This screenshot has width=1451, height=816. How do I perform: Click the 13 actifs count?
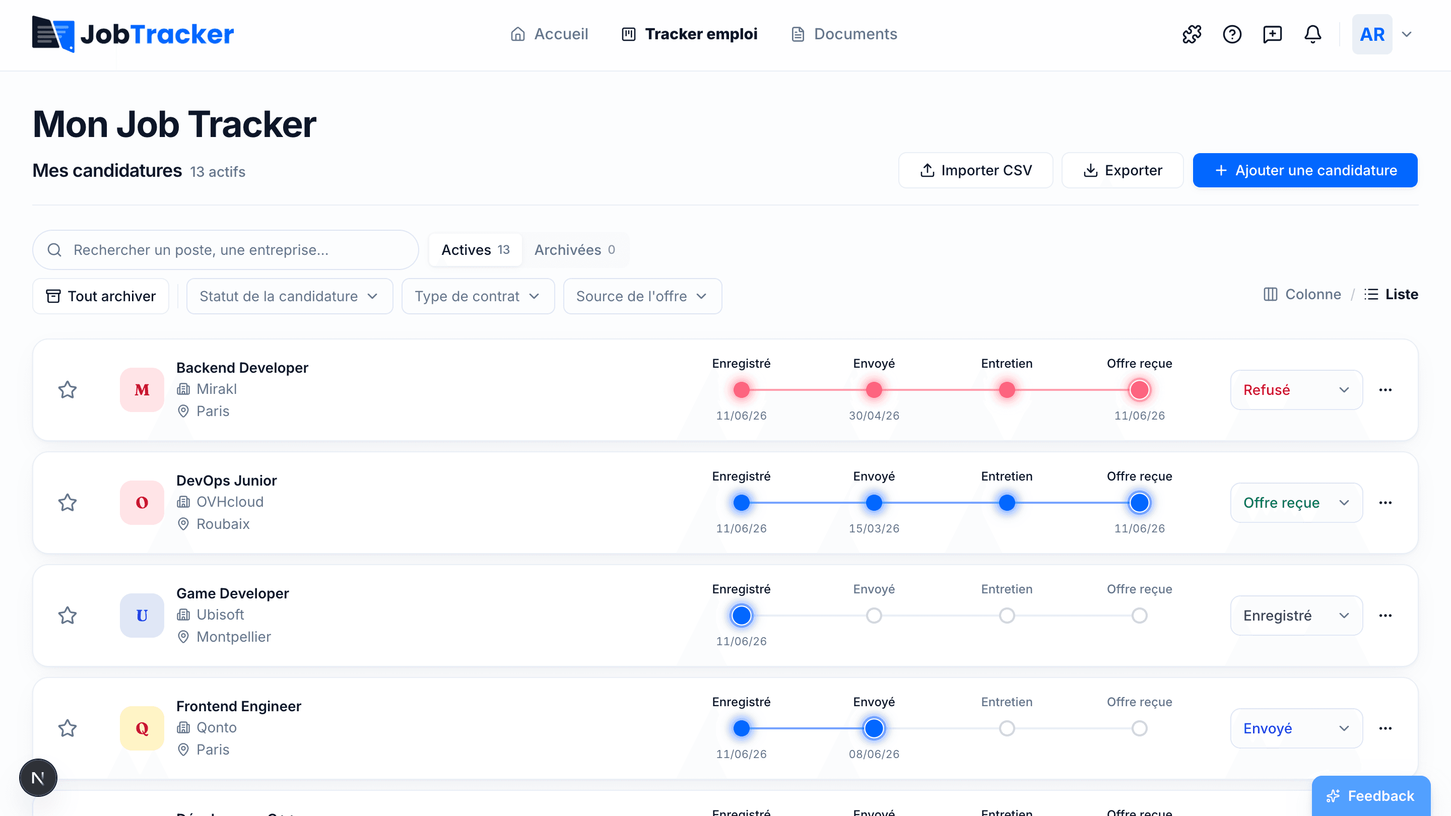tap(218, 172)
